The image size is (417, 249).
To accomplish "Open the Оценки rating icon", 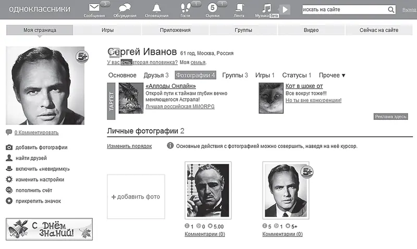I will (x=212, y=8).
